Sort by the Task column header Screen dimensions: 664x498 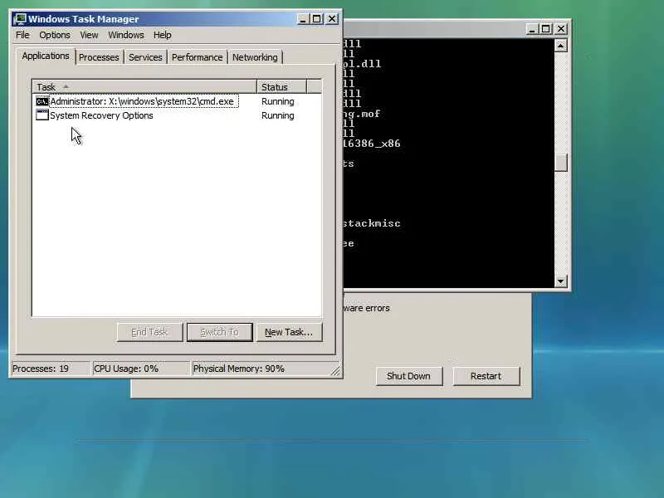click(x=144, y=87)
